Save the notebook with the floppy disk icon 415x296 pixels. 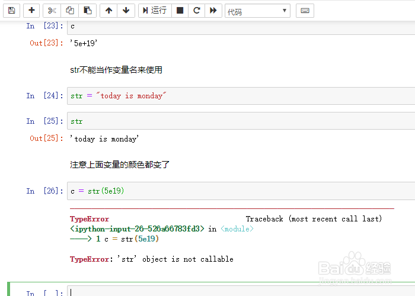pyautogui.click(x=11, y=11)
